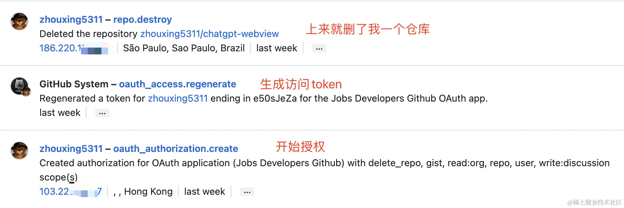Image resolution: width=624 pixels, height=208 pixels.
Task: Open the oauth_access.regenerate action link
Action: (x=178, y=84)
